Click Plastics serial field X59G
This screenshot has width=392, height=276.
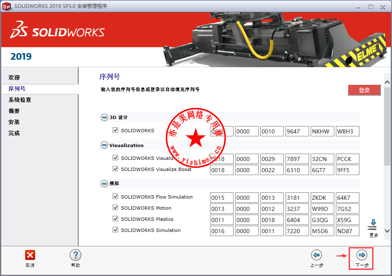[x=347, y=220]
